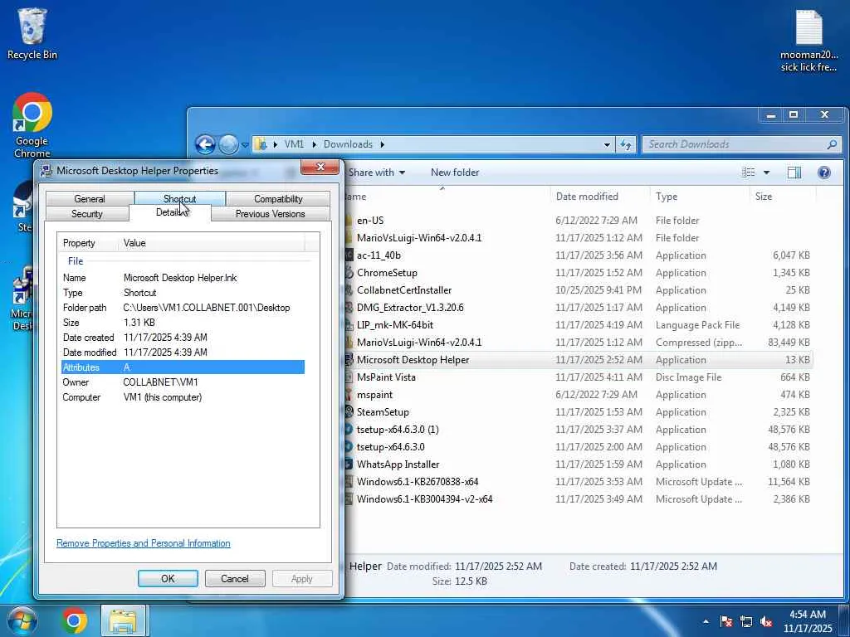Image resolution: width=850 pixels, height=637 pixels.
Task: Open the Recycle Bin desktop icon
Action: tap(32, 33)
